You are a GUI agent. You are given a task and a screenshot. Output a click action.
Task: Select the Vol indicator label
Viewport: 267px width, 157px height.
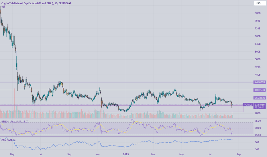tap(3, 7)
